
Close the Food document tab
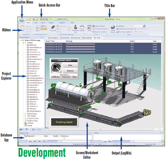[x=102, y=38]
